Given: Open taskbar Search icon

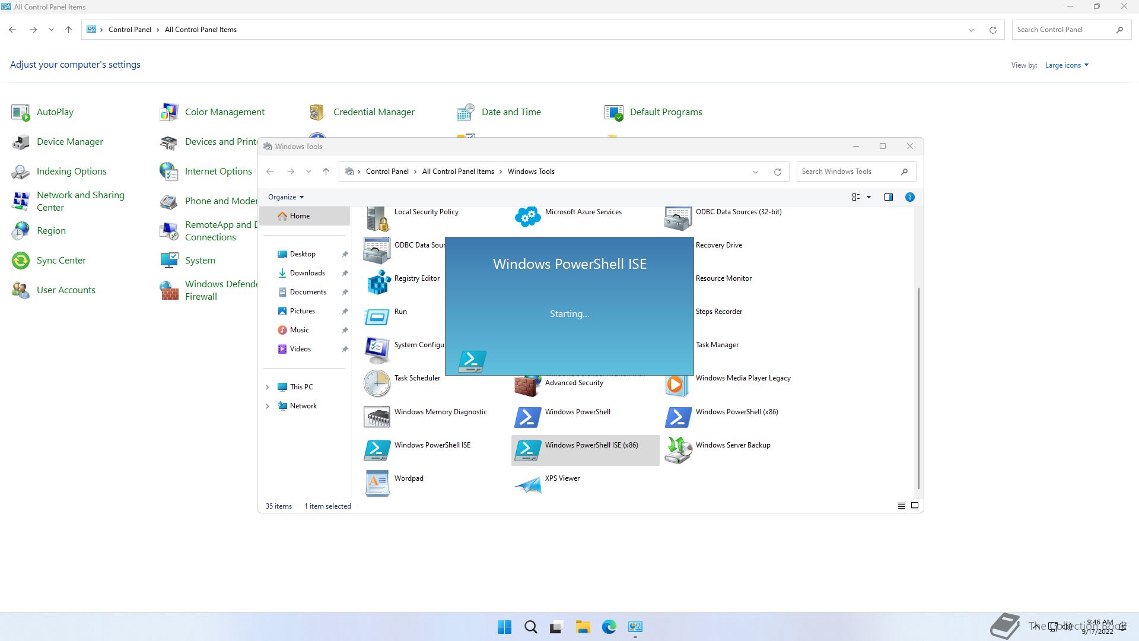Looking at the screenshot, I should coord(531,627).
